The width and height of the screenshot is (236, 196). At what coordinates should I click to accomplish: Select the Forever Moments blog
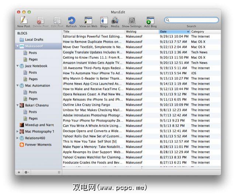point(38,145)
